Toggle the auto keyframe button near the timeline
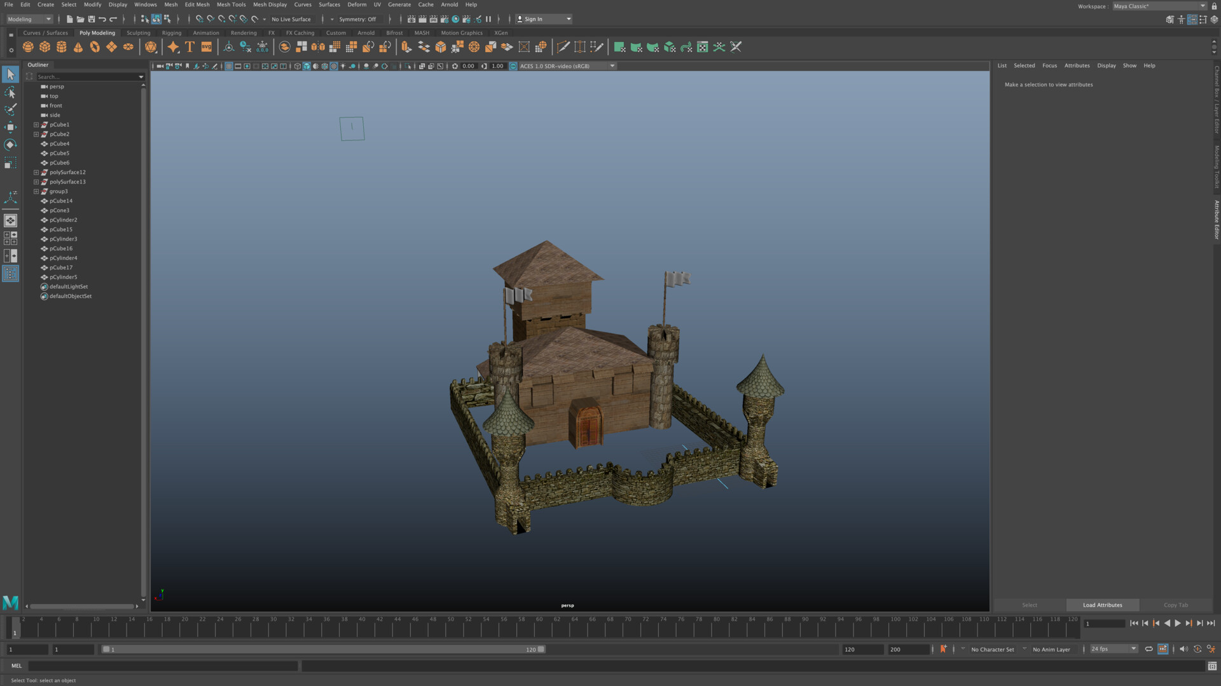Screen dimensions: 1221x686 click(x=944, y=649)
